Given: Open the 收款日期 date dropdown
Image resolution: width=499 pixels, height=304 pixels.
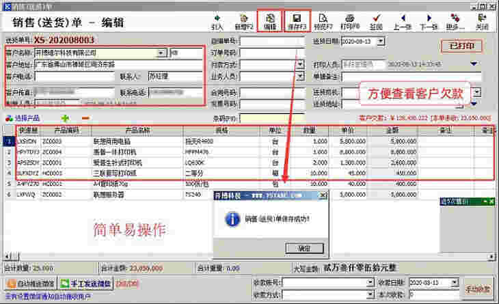Looking at the screenshot, I should tap(455, 282).
